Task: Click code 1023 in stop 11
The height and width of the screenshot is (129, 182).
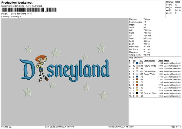Action: pos(160,90)
